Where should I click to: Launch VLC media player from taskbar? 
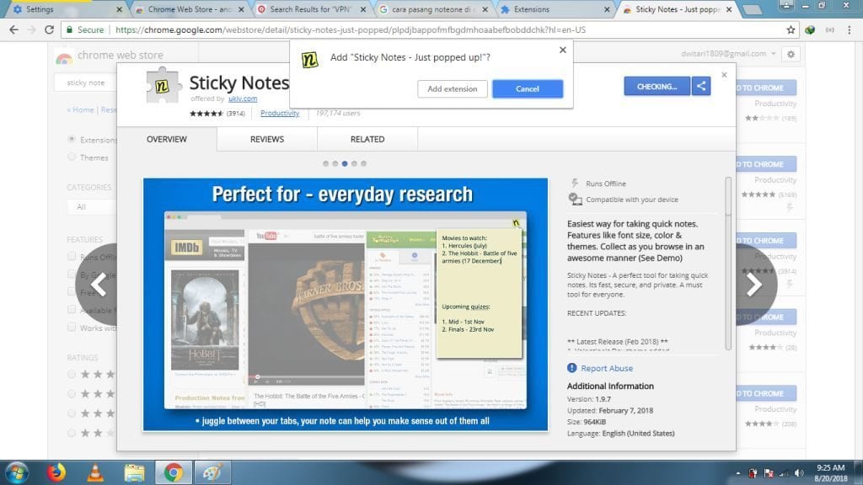[x=95, y=471]
